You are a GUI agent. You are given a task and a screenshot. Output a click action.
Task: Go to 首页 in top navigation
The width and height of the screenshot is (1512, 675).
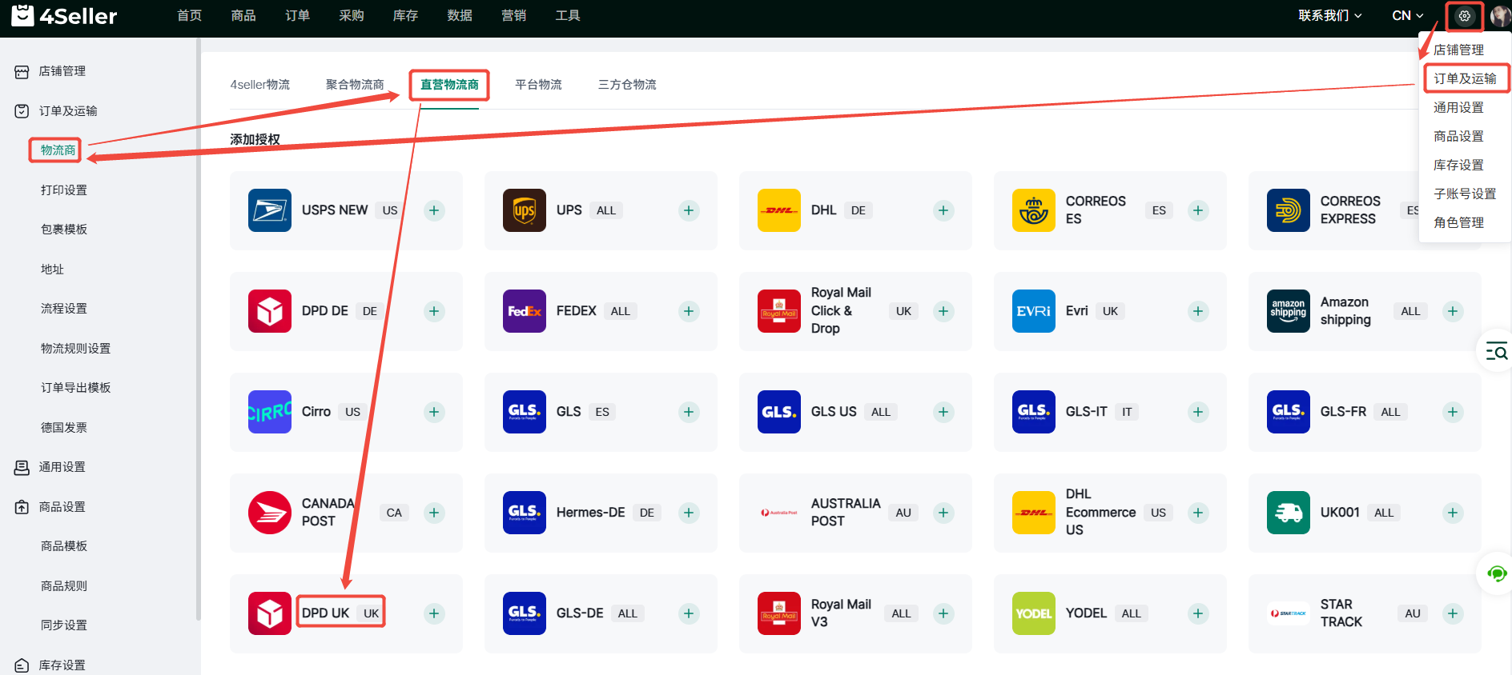[x=189, y=15]
